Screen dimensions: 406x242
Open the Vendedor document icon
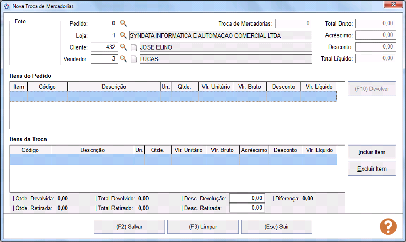(133, 59)
